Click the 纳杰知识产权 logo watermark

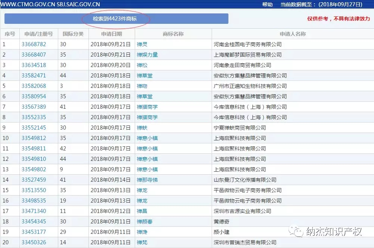point(334,232)
